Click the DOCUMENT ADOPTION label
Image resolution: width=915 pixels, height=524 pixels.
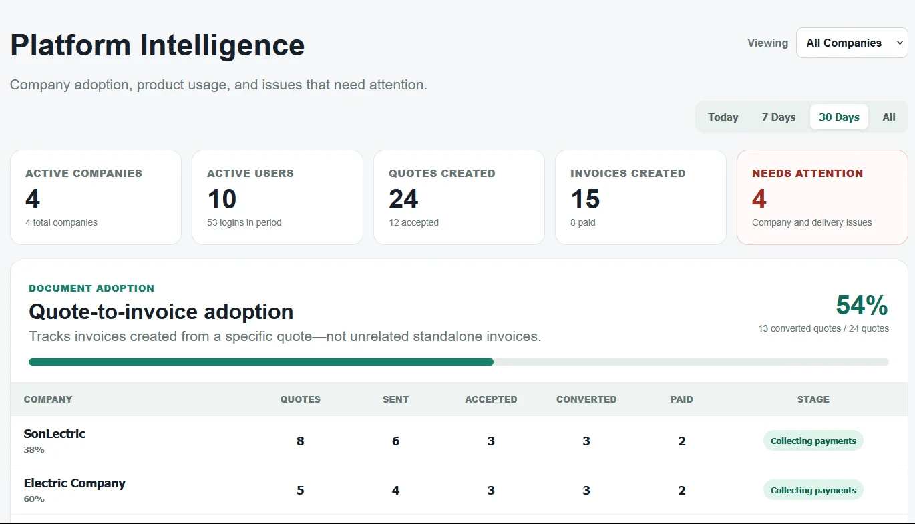pos(91,288)
